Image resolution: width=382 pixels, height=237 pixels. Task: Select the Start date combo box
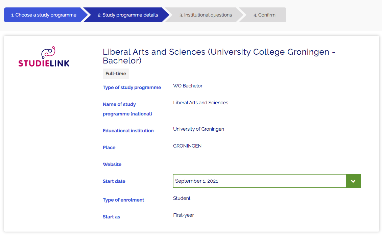pos(259,181)
